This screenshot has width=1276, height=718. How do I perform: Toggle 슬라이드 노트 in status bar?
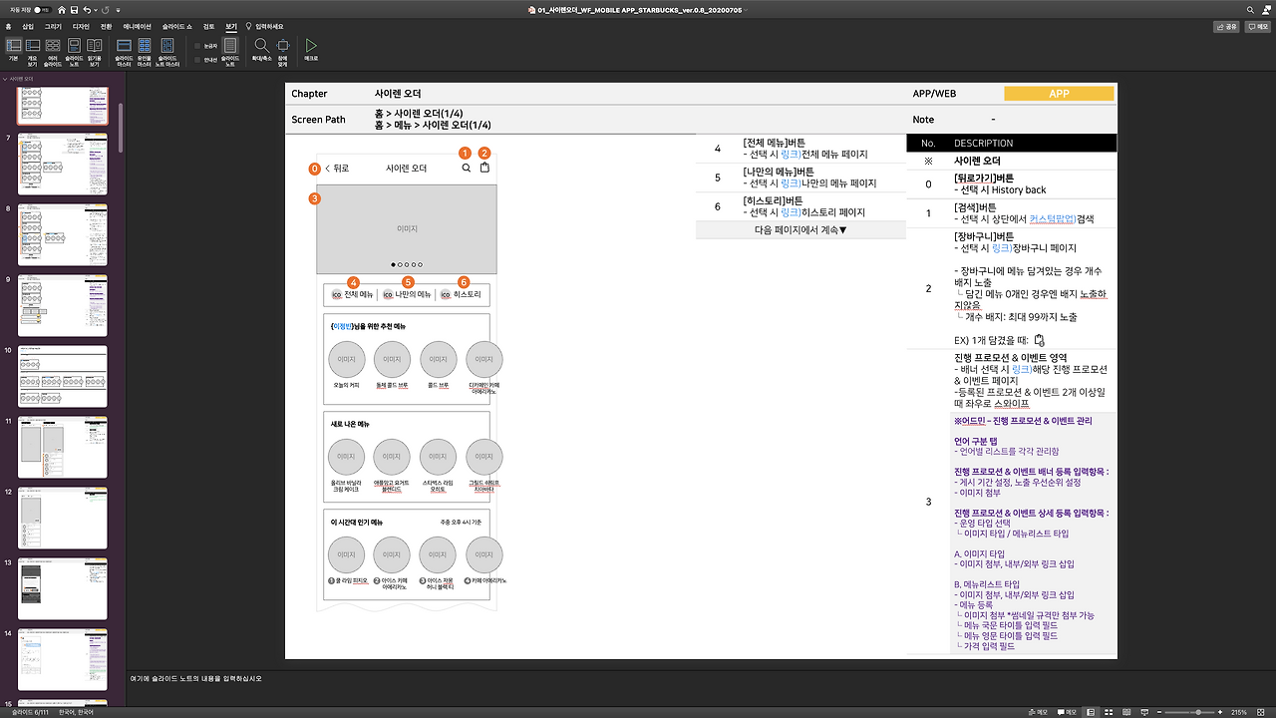point(1038,712)
